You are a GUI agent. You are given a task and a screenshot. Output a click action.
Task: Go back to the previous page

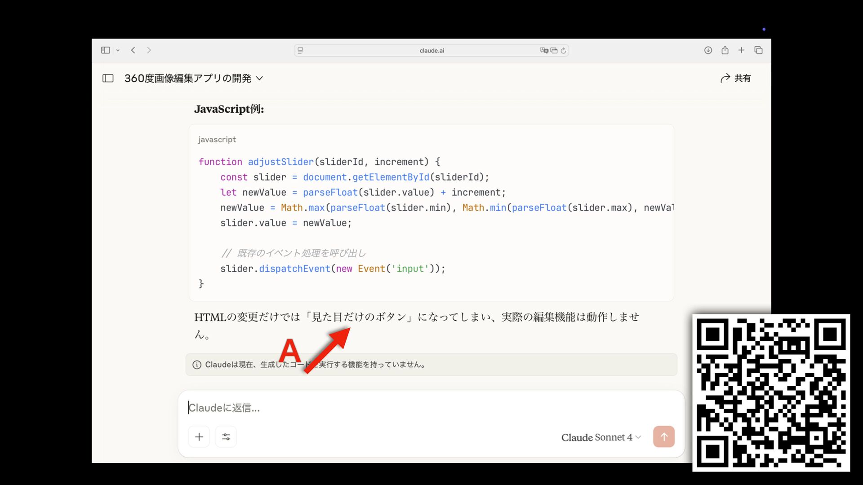click(133, 50)
